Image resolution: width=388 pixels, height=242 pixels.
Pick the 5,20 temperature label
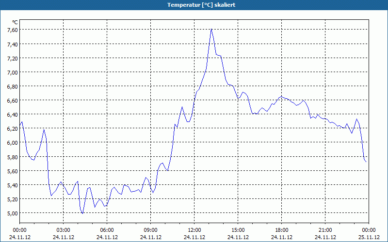point(13,199)
